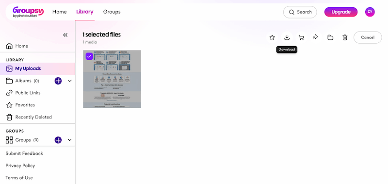Download the selected file
This screenshot has width=388, height=184.
(287, 37)
